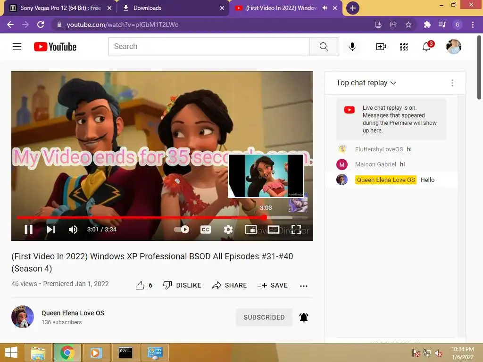Viewport: 483px width, 362px height.
Task: Open the YouTube hamburger guide menu
Action: pos(17,47)
